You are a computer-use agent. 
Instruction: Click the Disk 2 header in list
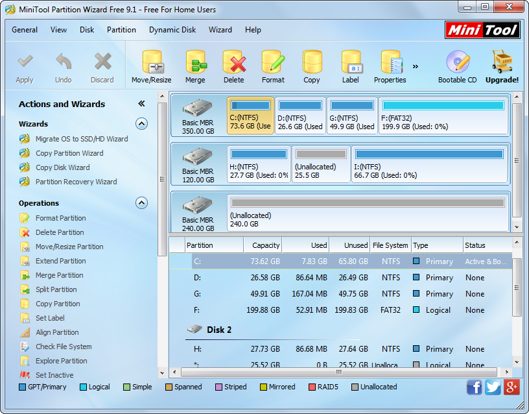[209, 330]
